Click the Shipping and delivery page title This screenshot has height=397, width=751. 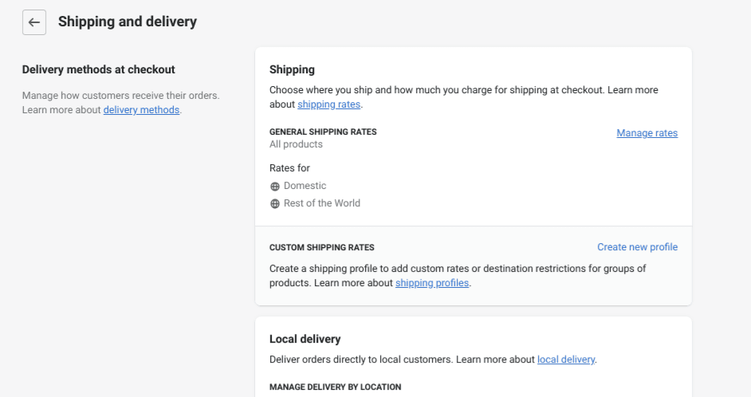128,22
